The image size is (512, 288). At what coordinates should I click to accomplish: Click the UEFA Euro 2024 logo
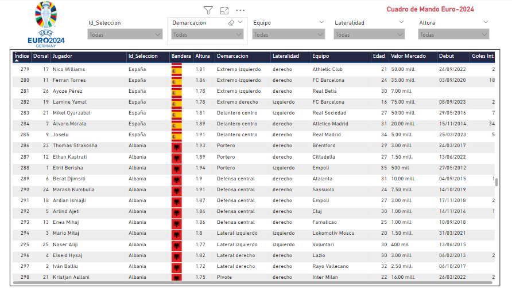[46, 25]
